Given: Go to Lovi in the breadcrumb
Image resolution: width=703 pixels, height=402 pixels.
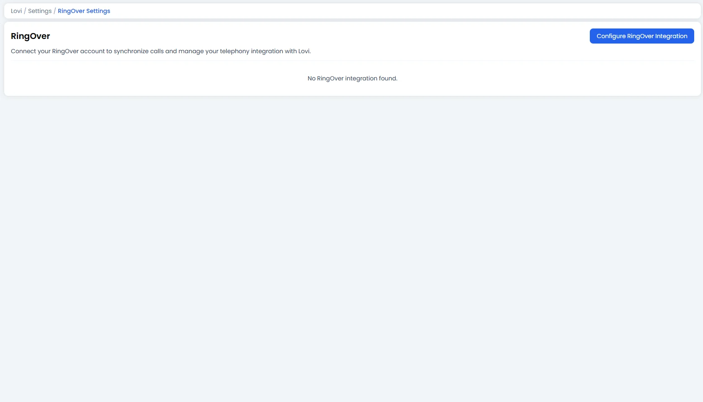Looking at the screenshot, I should pyautogui.click(x=16, y=11).
